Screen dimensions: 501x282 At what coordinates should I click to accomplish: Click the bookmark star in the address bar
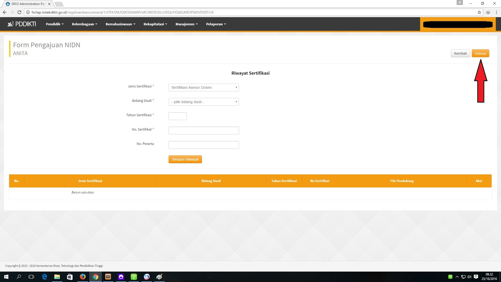point(479,12)
